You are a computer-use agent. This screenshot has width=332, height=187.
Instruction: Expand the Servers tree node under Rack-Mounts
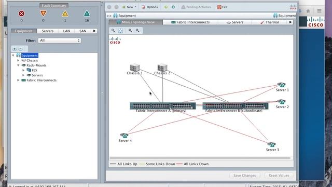click(23, 75)
